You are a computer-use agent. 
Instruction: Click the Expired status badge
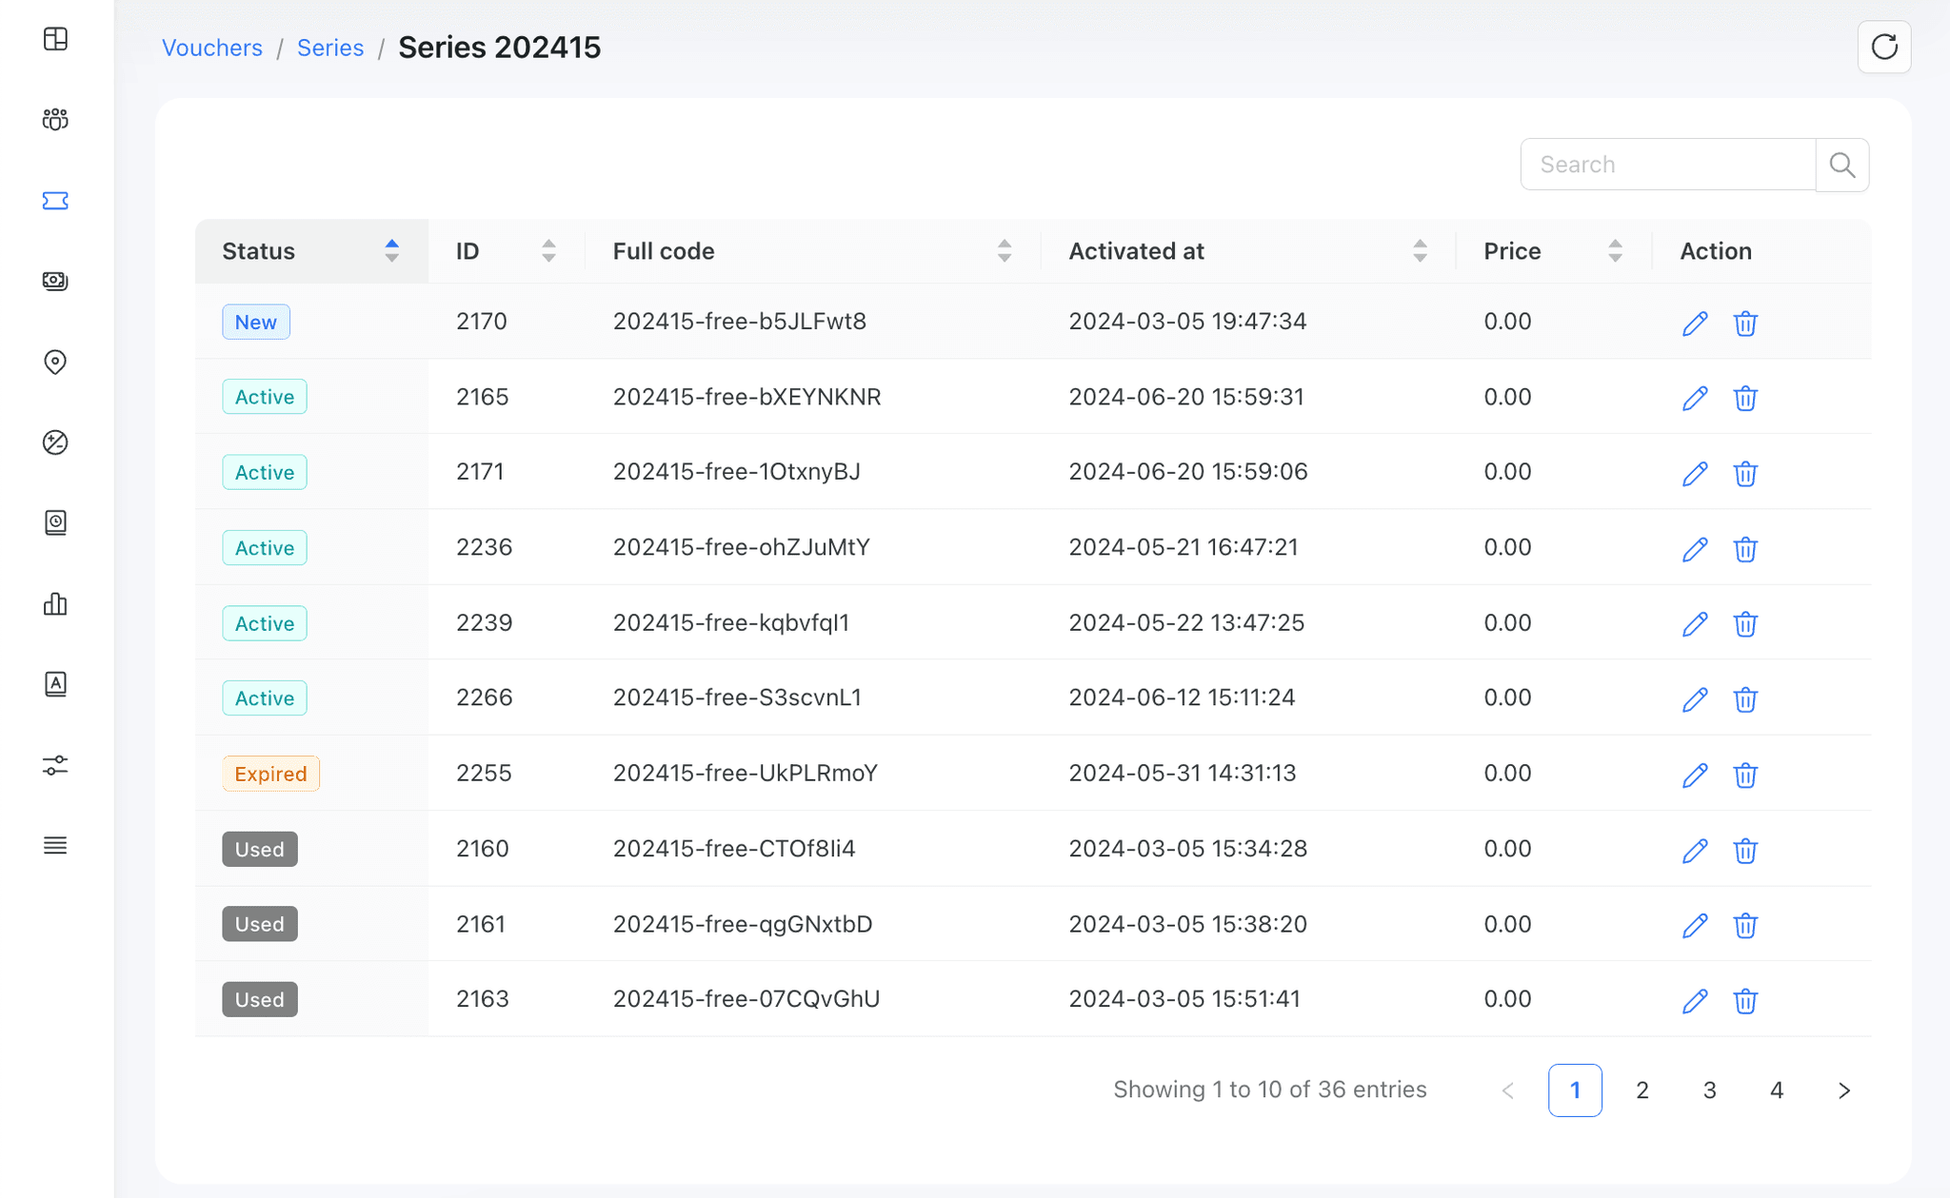click(270, 774)
